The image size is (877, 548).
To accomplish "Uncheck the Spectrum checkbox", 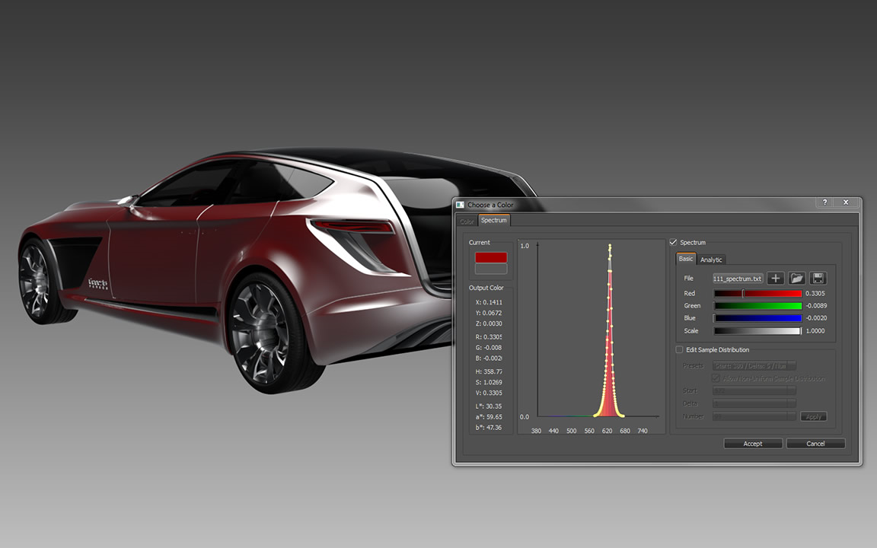I will pyautogui.click(x=673, y=243).
